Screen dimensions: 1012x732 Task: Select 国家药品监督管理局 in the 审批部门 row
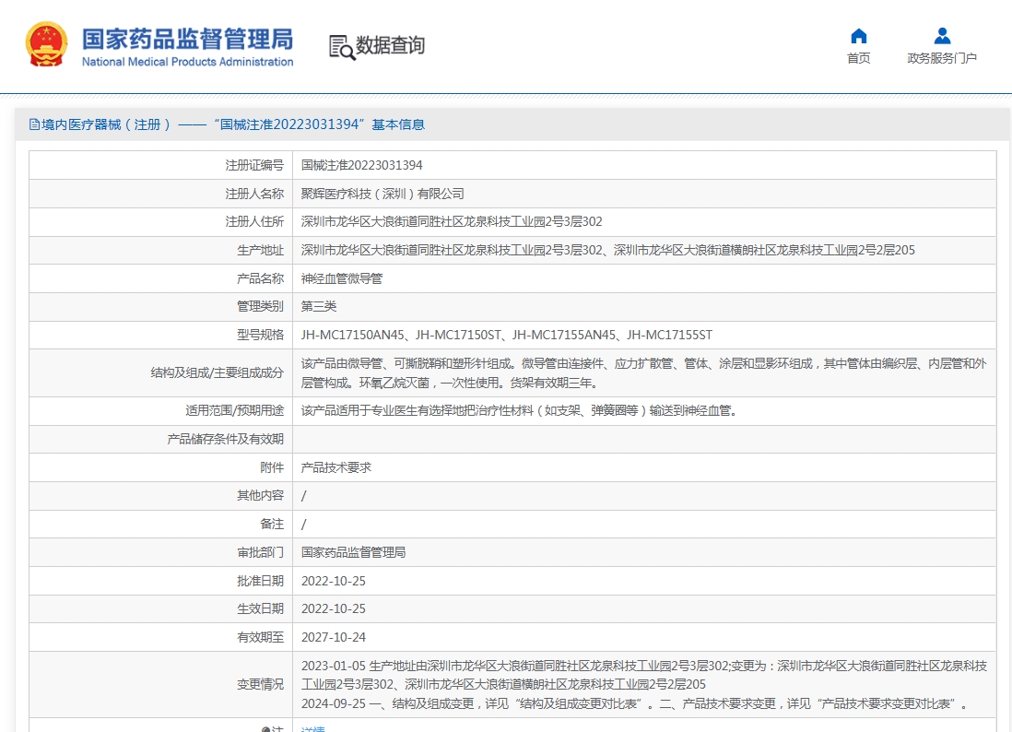point(354,552)
